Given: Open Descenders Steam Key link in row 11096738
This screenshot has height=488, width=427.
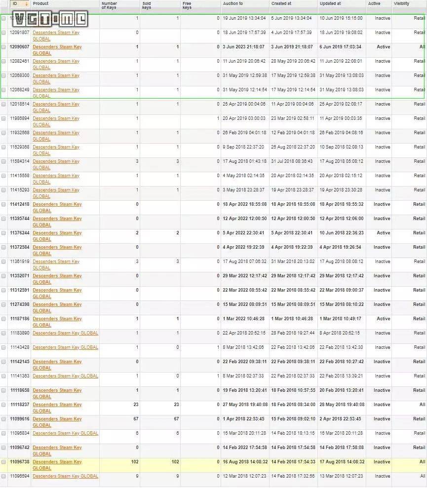Looking at the screenshot, I should tap(57, 462).
